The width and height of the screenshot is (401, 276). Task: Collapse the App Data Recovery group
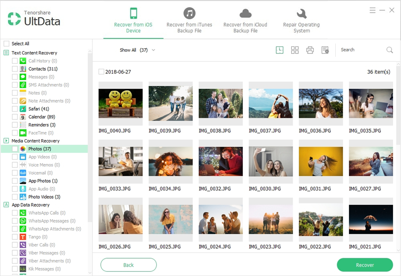pyautogui.click(x=6, y=205)
